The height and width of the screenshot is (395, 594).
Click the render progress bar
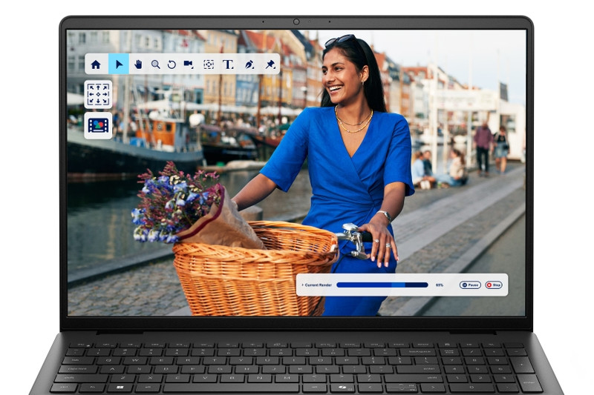point(382,285)
